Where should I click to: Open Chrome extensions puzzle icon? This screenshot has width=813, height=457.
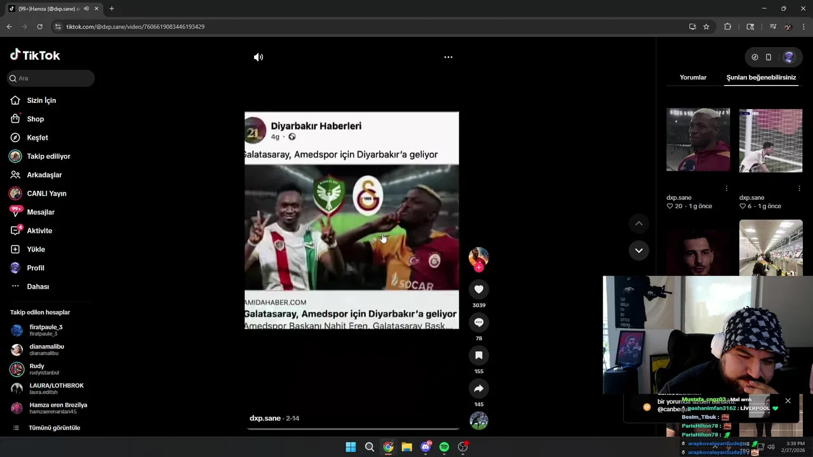click(x=728, y=27)
